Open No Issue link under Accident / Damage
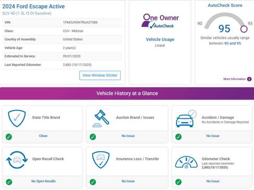 213,136
